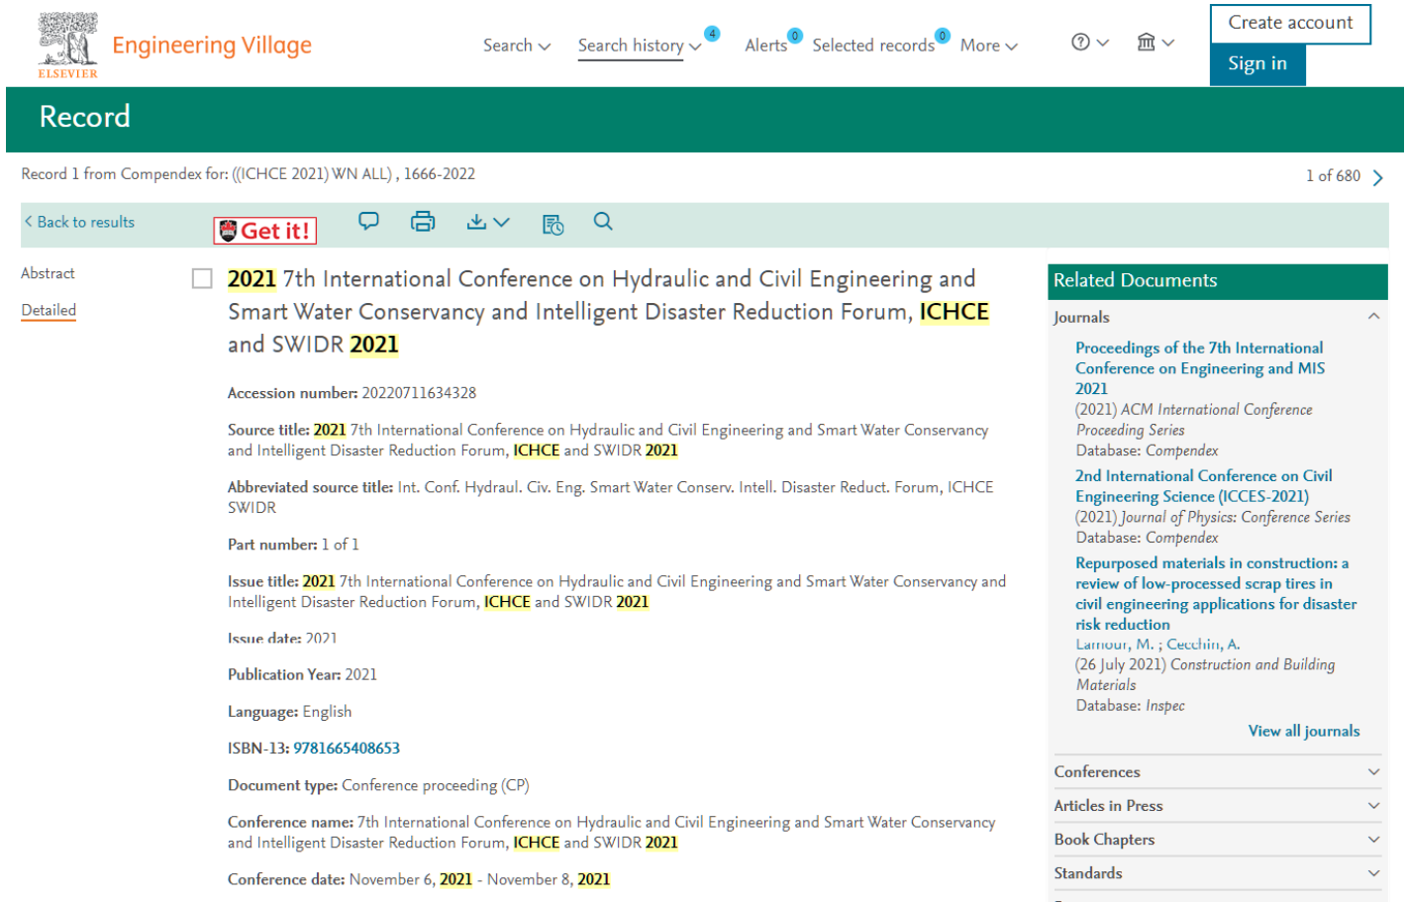Open Alerts in top navigation
1407x902 pixels.
pyautogui.click(x=765, y=46)
